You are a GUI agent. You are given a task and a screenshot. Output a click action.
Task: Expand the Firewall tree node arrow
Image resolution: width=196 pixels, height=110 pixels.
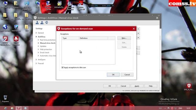36,64
